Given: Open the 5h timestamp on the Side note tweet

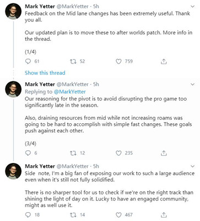Looking at the screenshot, I should click(x=96, y=166).
